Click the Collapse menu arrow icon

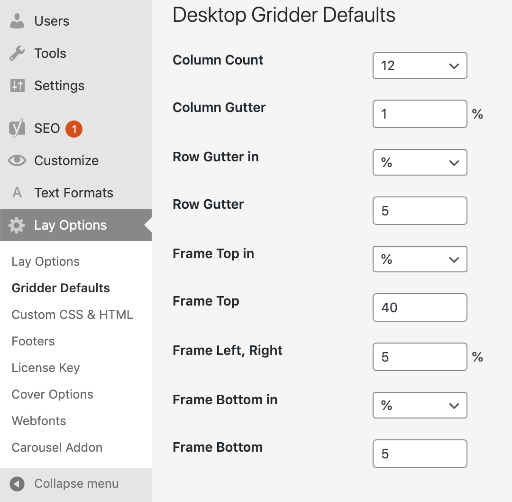pyautogui.click(x=17, y=484)
